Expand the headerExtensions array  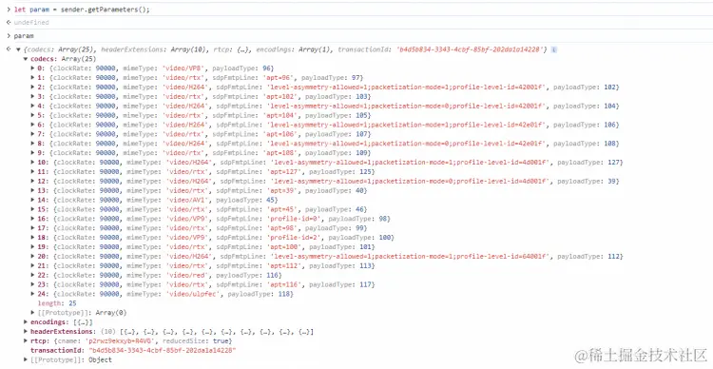26,332
